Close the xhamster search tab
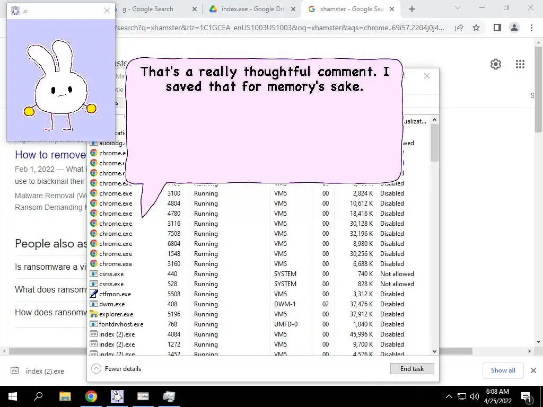This screenshot has width=543, height=407. click(x=392, y=10)
